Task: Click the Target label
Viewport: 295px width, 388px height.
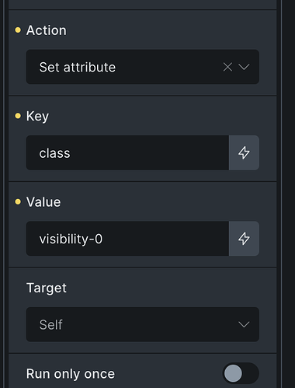Action: [47, 288]
